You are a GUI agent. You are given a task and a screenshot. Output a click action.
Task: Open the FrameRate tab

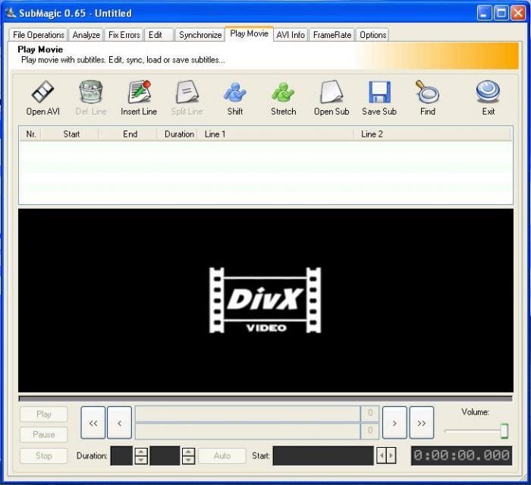tap(332, 35)
